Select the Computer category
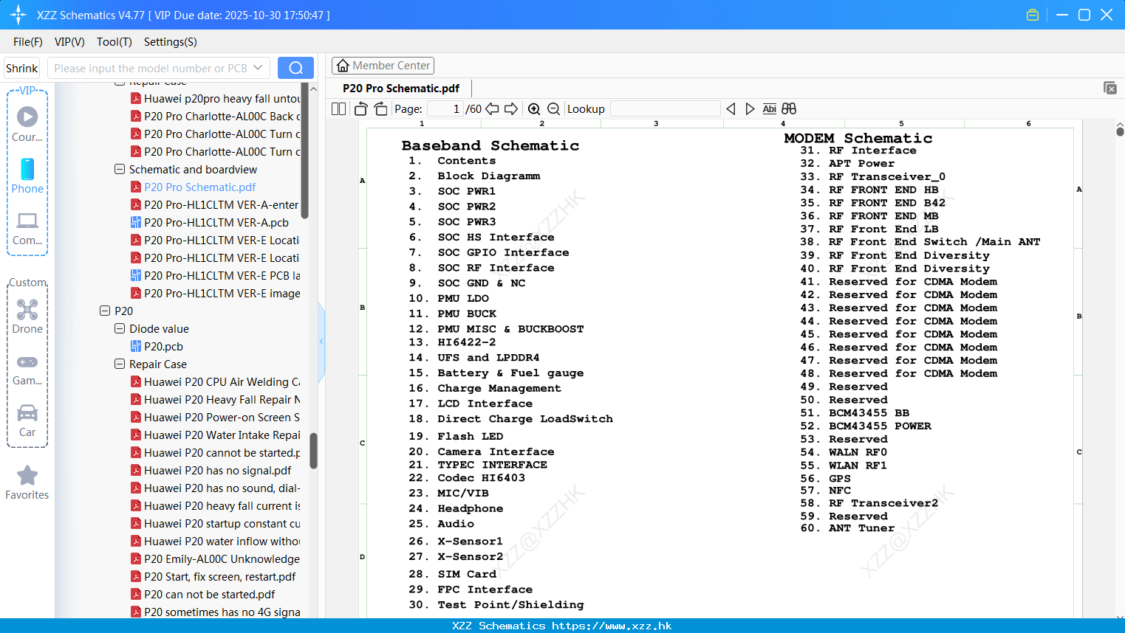1125x633 pixels. 27,229
